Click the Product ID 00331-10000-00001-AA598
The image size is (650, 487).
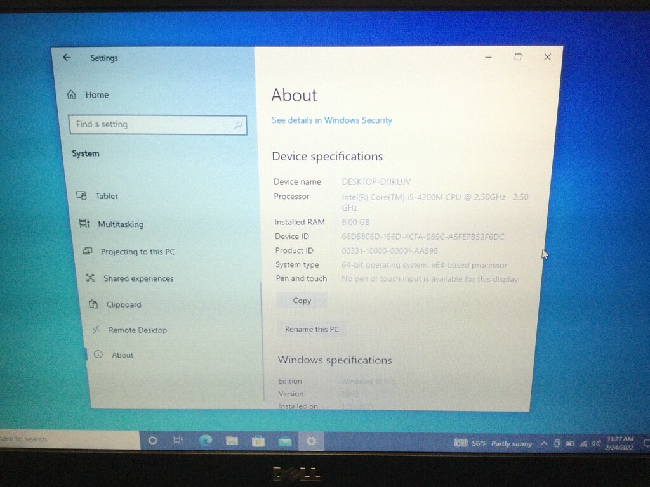click(390, 250)
